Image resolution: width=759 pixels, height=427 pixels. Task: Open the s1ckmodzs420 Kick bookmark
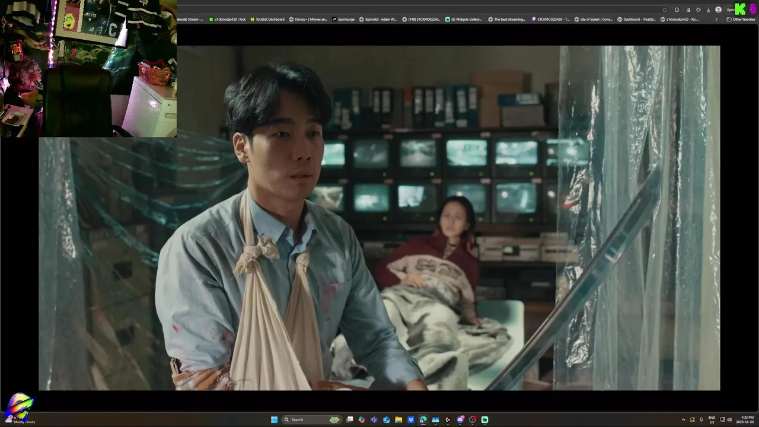227,19
